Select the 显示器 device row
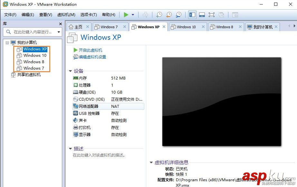 108,134
